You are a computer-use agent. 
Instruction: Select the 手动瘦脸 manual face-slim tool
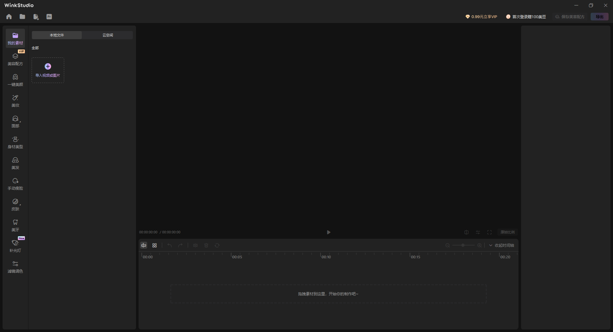pos(15,184)
